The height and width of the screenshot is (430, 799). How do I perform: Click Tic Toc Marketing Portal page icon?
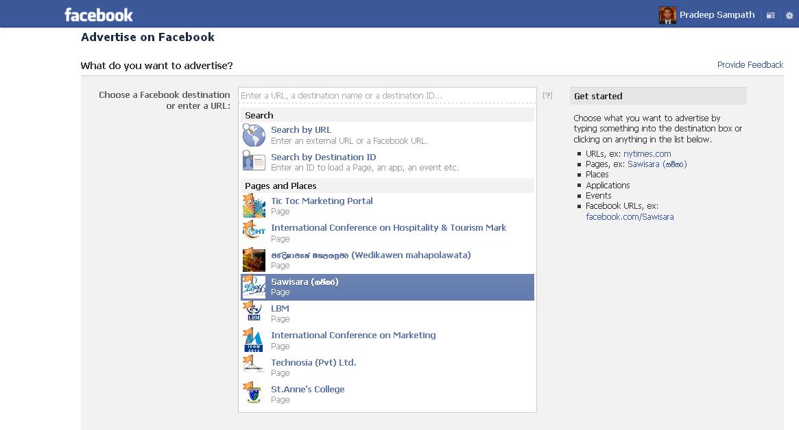(254, 206)
